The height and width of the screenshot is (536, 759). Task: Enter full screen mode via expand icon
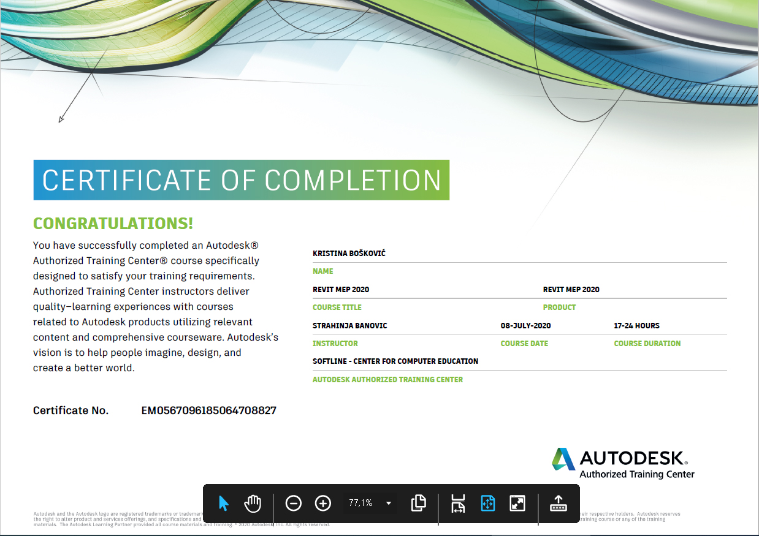517,504
